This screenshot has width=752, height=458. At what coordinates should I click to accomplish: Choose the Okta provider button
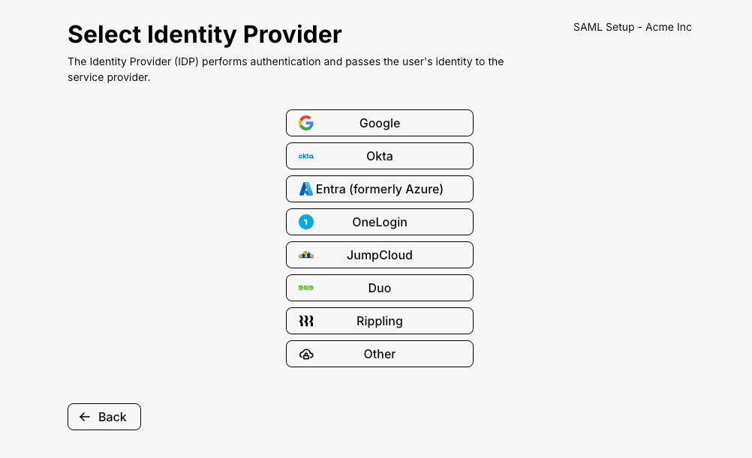point(380,156)
